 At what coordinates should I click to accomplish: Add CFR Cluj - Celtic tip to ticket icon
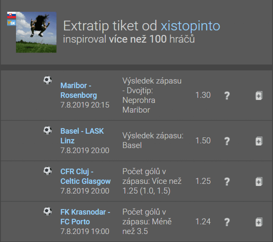pos(259,181)
